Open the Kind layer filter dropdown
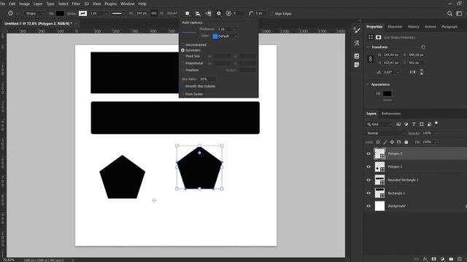The height and width of the screenshot is (262, 467). coord(379,124)
